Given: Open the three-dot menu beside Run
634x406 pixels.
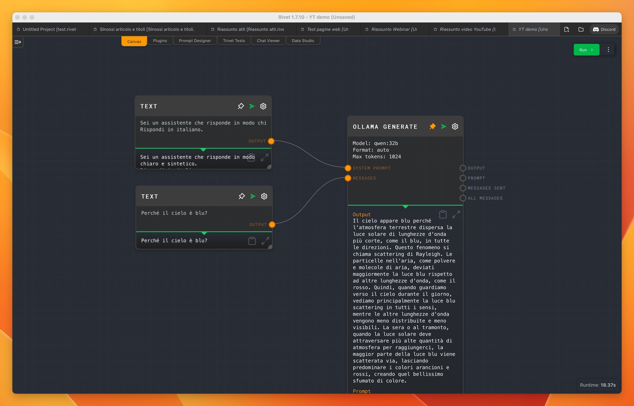Looking at the screenshot, I should coord(608,50).
